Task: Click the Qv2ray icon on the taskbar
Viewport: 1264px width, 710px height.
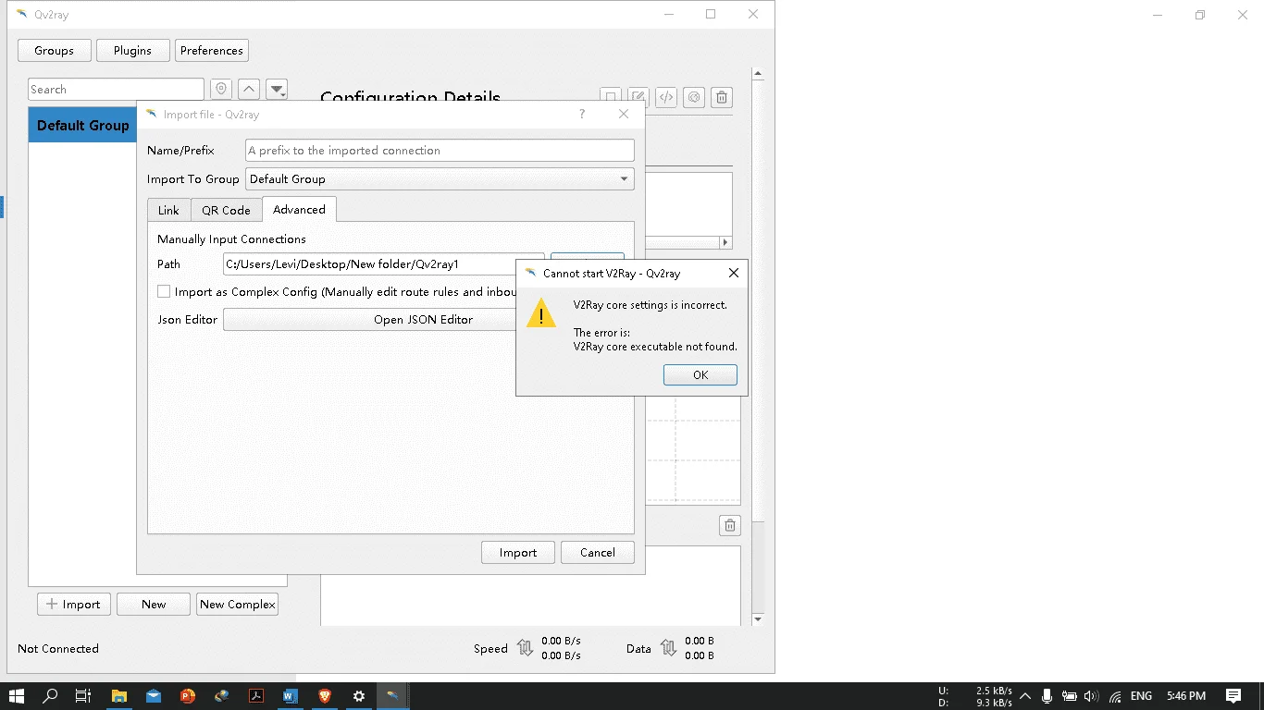Action: click(x=393, y=696)
